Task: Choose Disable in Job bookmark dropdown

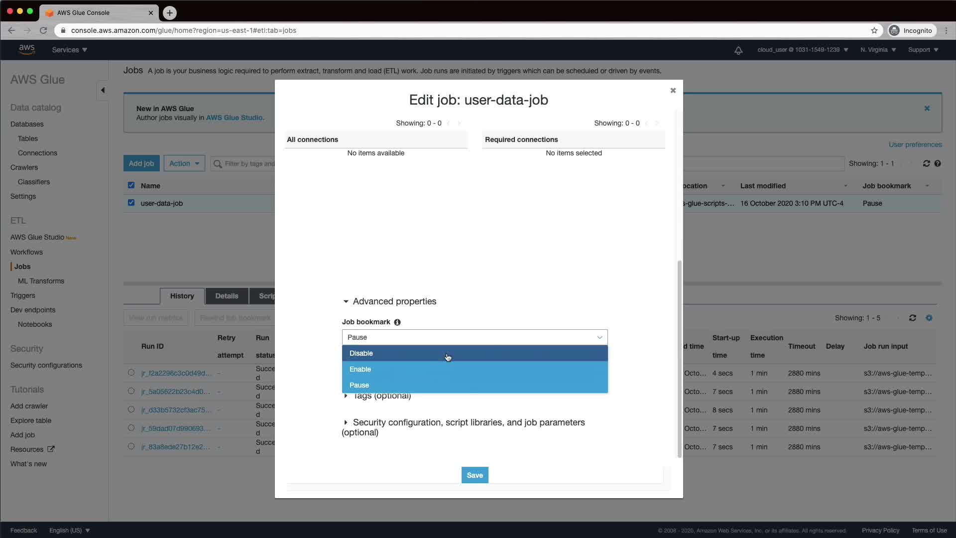Action: [361, 353]
